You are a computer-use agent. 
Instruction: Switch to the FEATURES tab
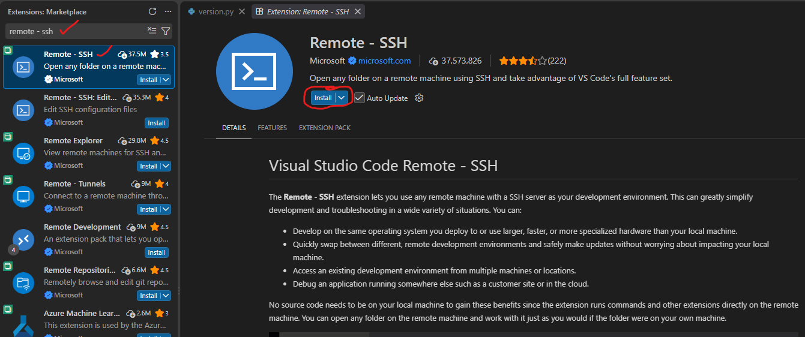click(x=272, y=128)
